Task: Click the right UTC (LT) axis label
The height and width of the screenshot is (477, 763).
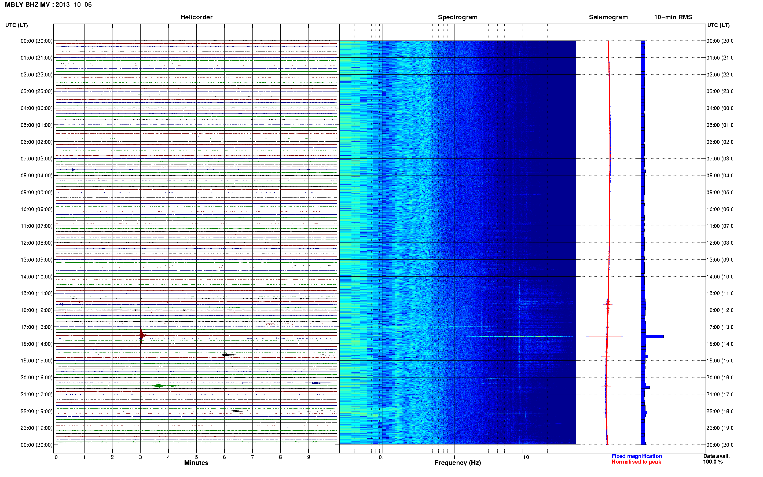Action: tap(718, 25)
